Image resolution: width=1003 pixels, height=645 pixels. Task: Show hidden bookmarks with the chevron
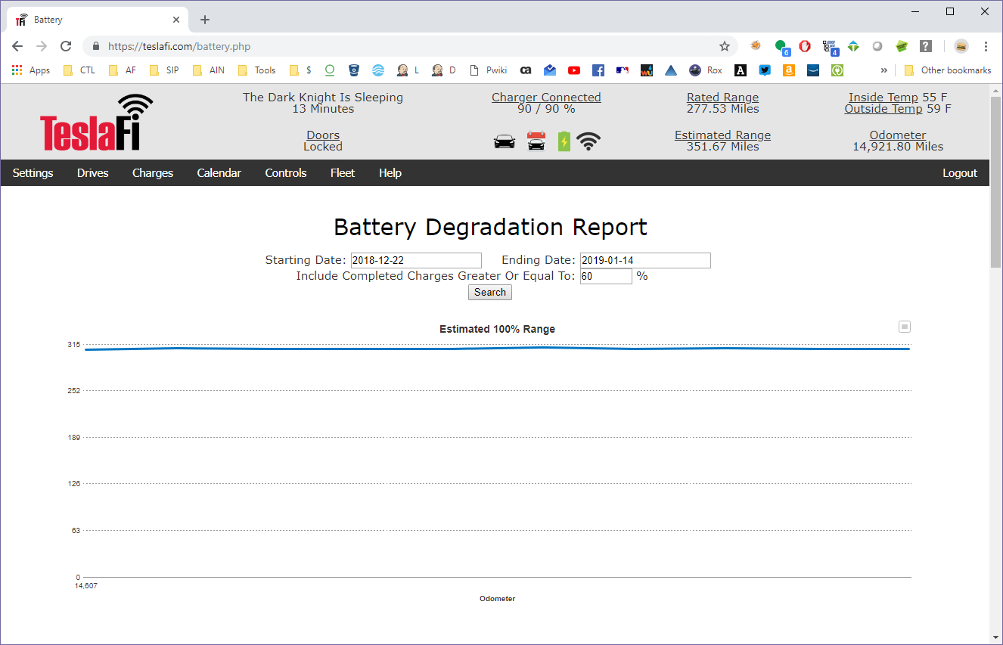pyautogui.click(x=883, y=70)
